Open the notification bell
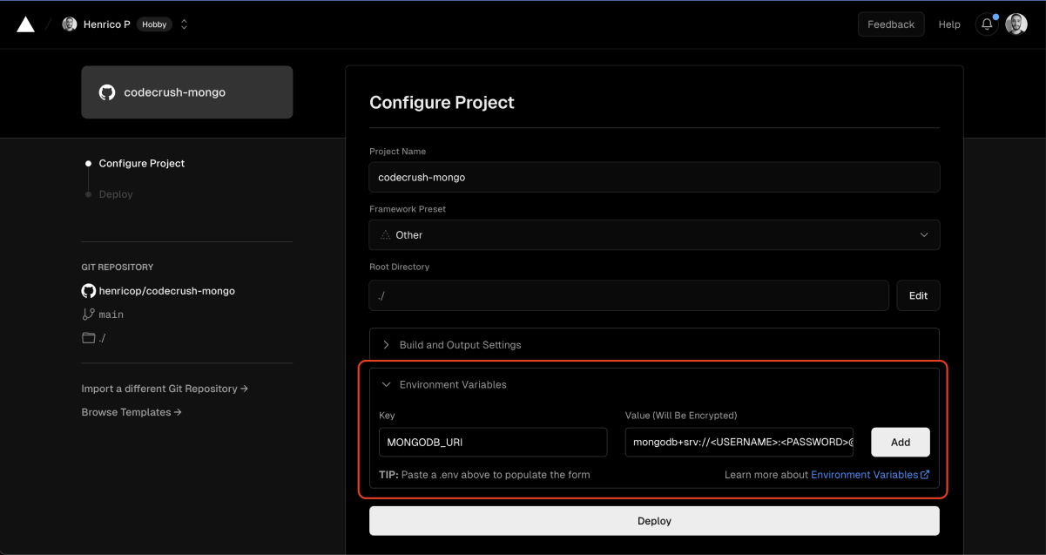This screenshot has height=555, width=1046. pyautogui.click(x=986, y=24)
